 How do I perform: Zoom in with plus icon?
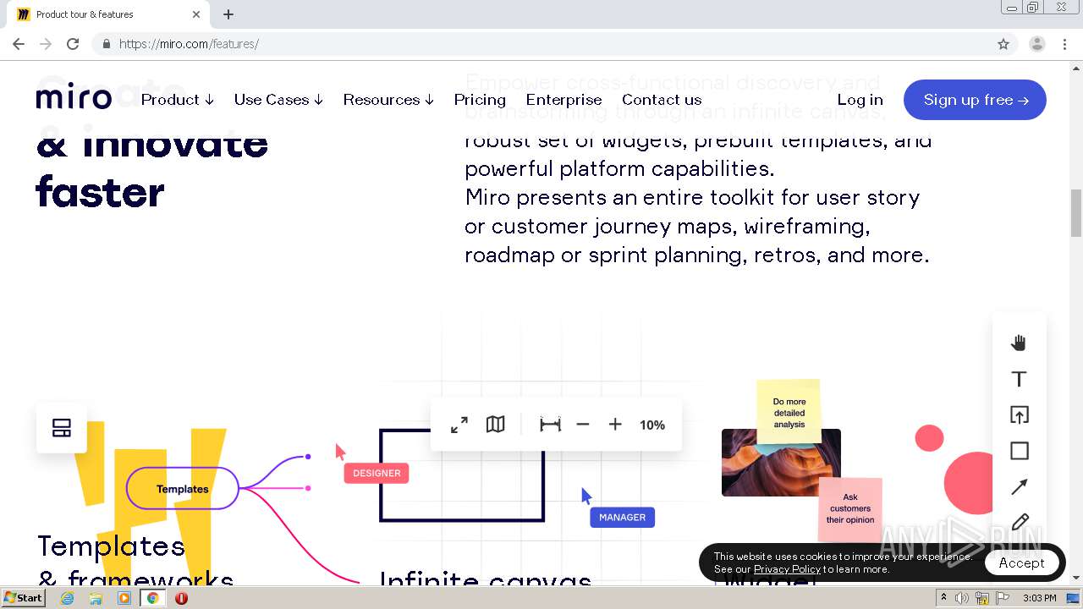click(615, 425)
